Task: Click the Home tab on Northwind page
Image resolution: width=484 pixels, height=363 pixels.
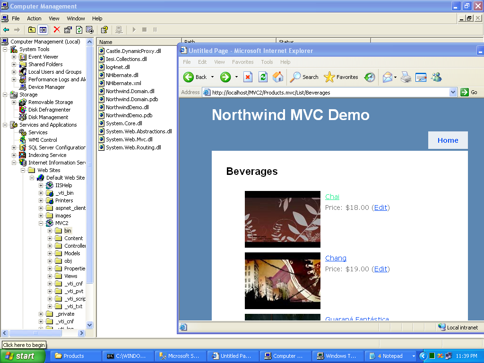Action: [x=448, y=140]
